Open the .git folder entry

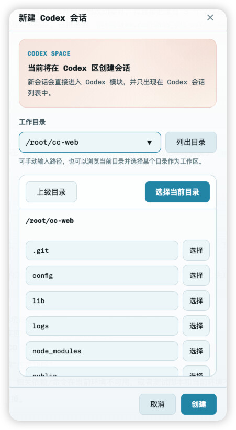[102, 250]
